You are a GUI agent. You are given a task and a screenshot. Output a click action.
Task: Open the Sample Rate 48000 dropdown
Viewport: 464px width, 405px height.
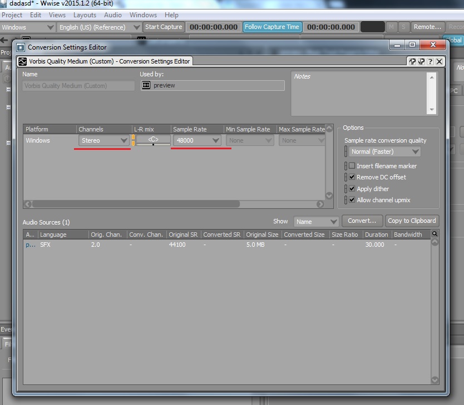coord(197,140)
